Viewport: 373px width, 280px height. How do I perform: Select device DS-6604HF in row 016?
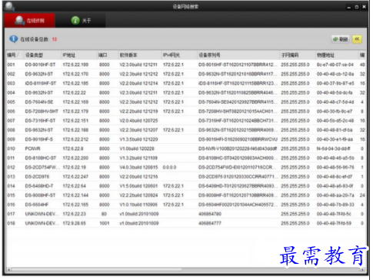(x=37, y=205)
